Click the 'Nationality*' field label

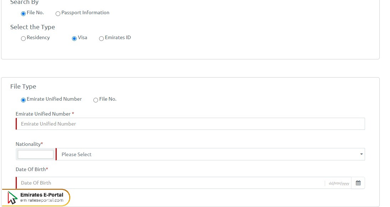[29, 144]
